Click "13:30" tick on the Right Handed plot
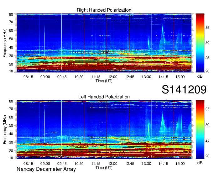This screenshot has width=213, height=173. 147,77
